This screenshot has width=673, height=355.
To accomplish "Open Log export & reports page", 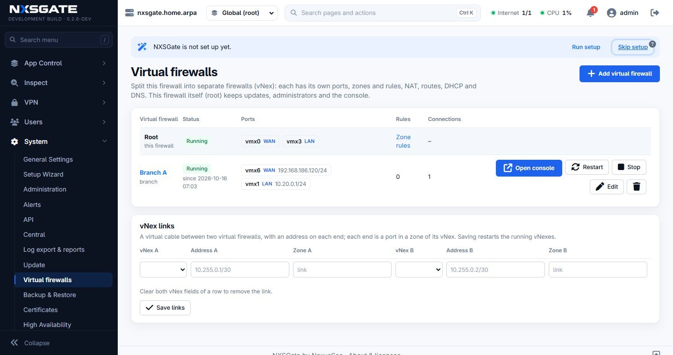I will pyautogui.click(x=54, y=249).
